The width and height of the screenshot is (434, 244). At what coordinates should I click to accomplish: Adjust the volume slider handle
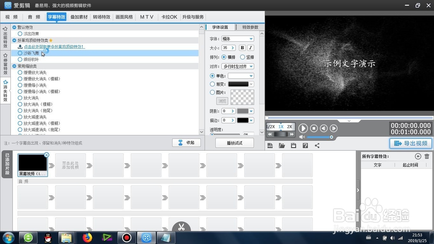click(x=331, y=137)
